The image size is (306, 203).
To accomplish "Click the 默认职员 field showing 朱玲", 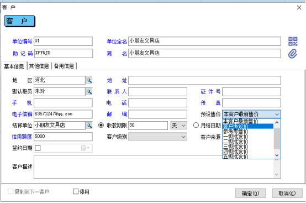I will [x=60, y=92].
